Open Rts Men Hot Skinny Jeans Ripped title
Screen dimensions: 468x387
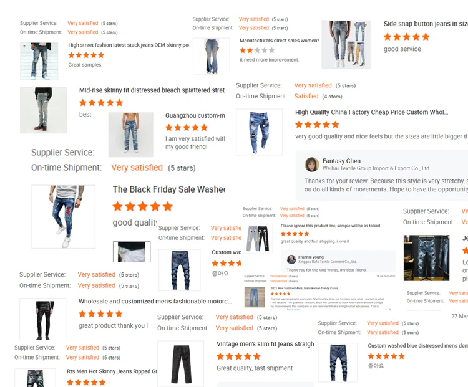click(112, 371)
